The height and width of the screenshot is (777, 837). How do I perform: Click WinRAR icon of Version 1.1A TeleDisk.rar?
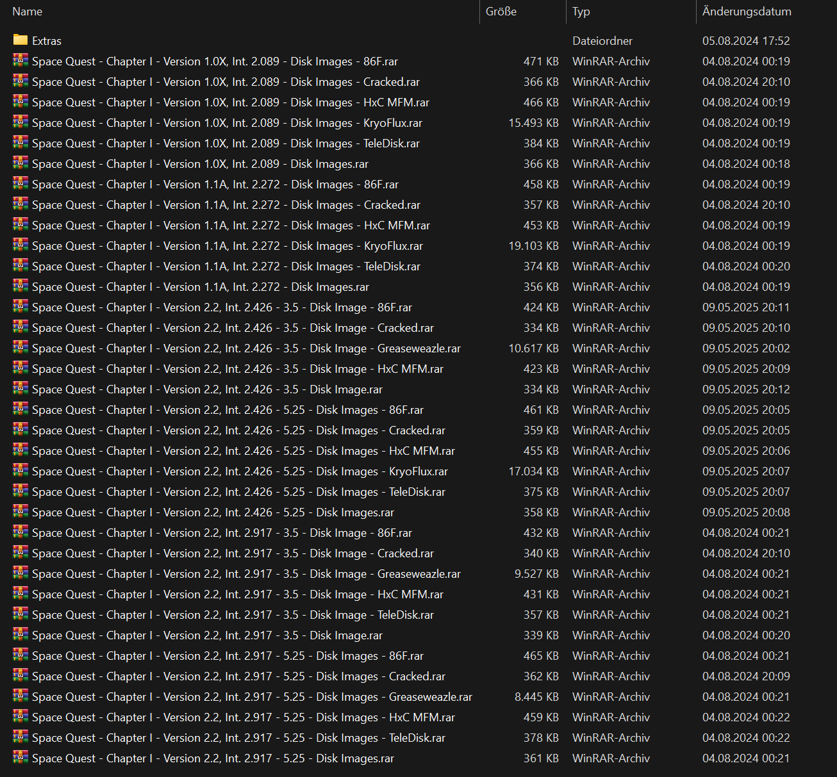coord(21,265)
